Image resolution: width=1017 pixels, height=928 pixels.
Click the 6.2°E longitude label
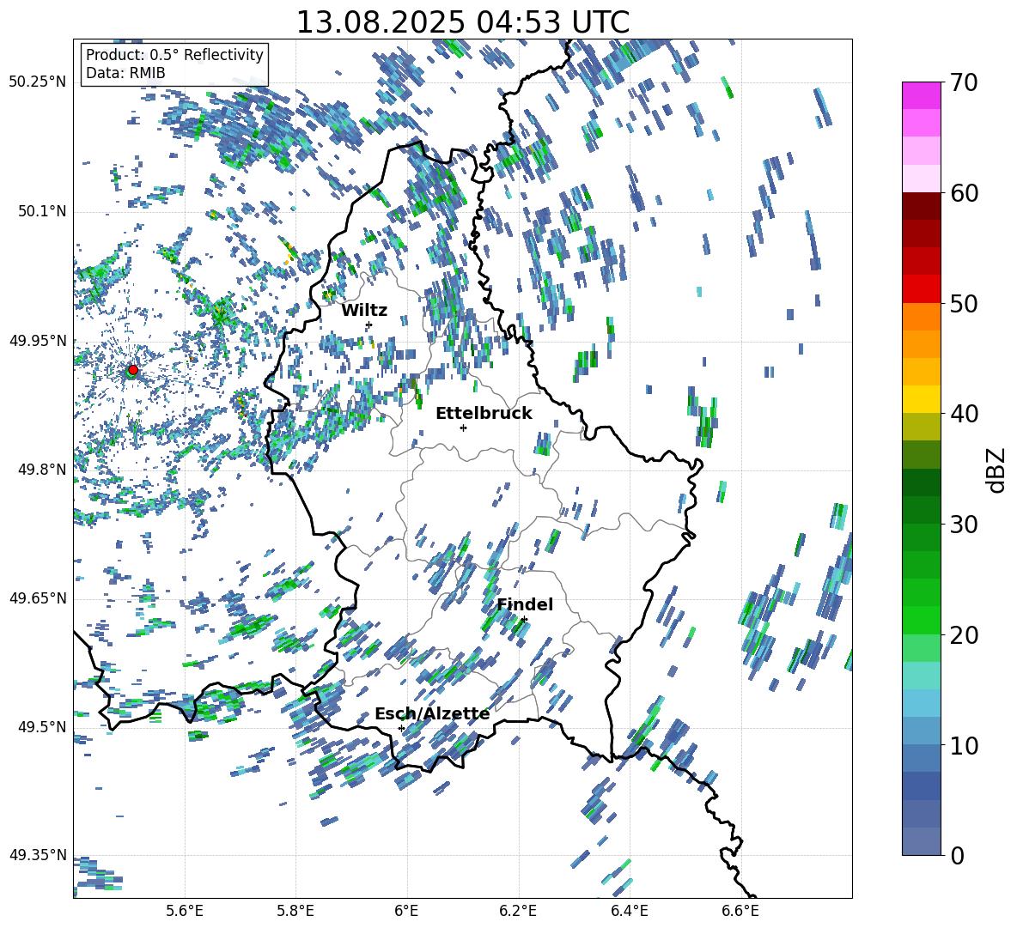518,911
